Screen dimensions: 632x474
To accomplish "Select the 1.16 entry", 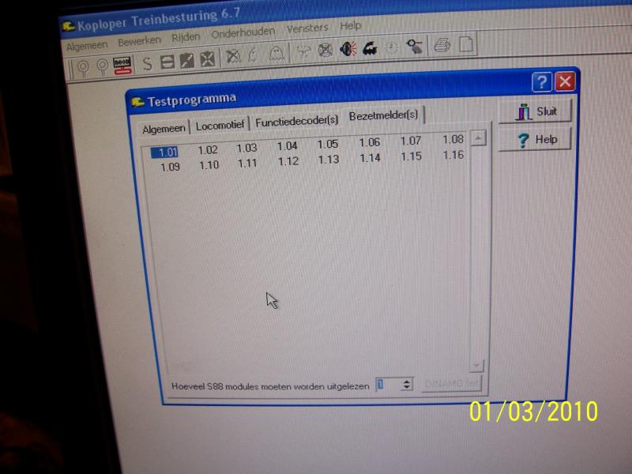I will point(453,155).
